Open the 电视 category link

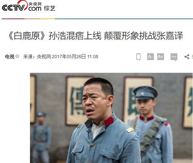pyautogui.click(x=9, y=56)
